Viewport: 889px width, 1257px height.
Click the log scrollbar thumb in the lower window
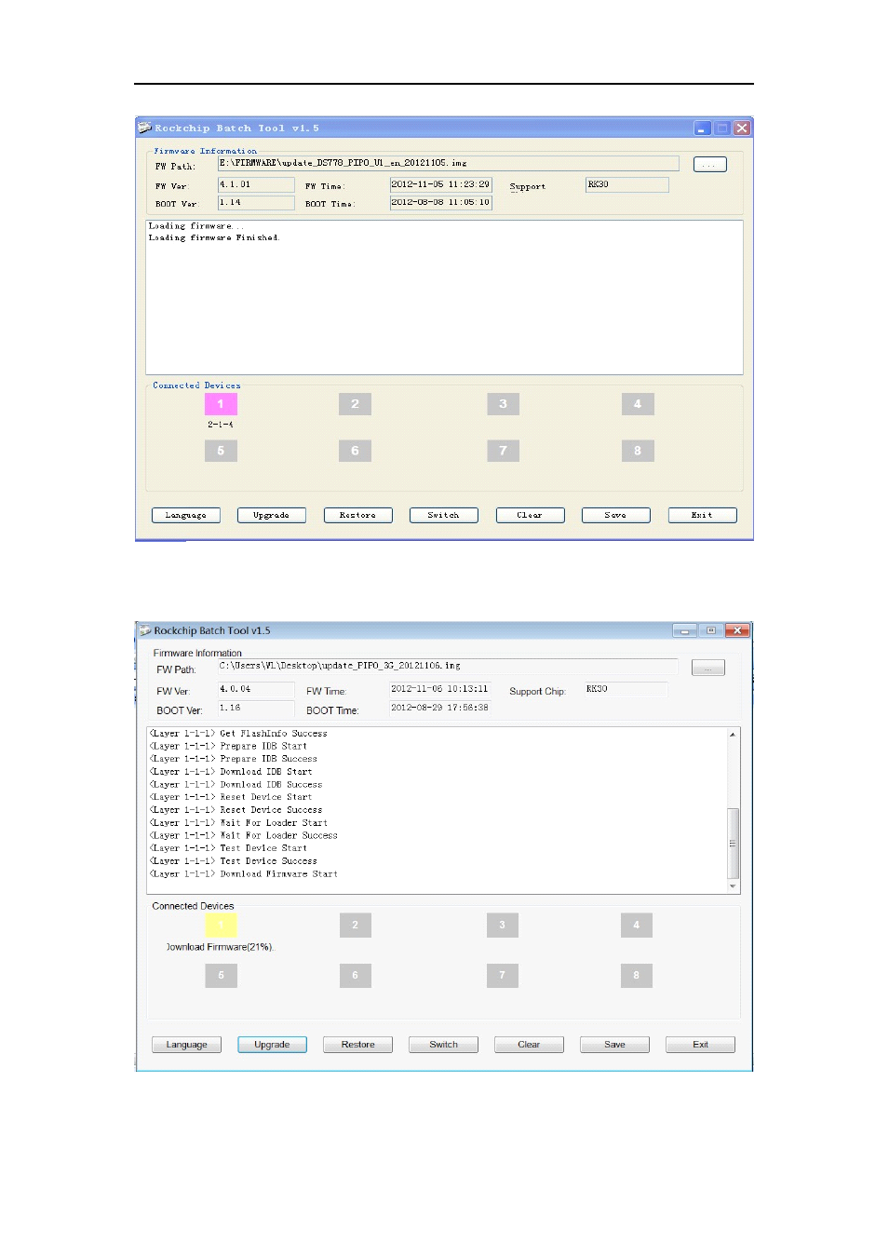[734, 844]
